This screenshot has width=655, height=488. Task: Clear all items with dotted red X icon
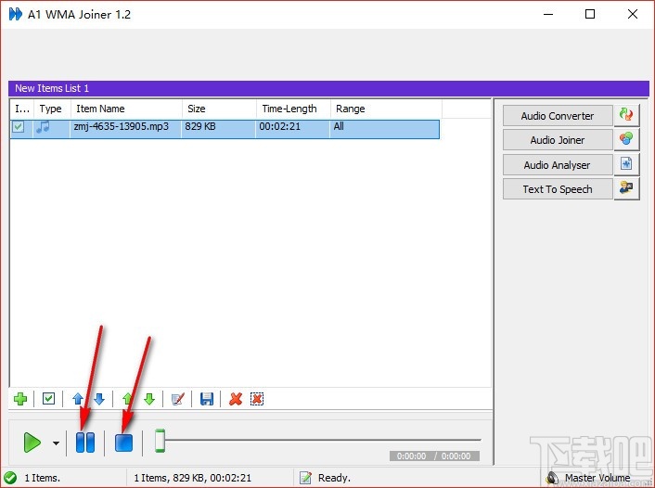click(x=257, y=399)
